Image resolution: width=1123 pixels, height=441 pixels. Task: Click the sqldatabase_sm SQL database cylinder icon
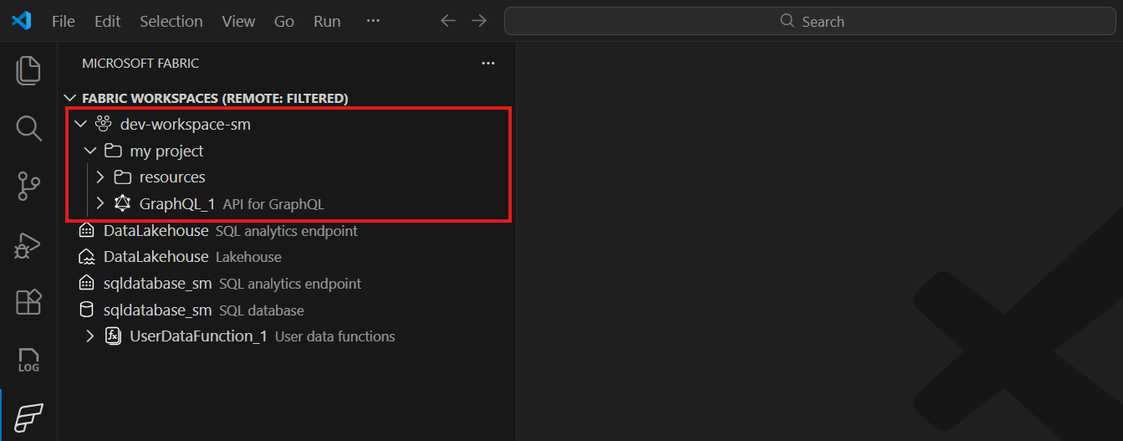click(x=86, y=310)
